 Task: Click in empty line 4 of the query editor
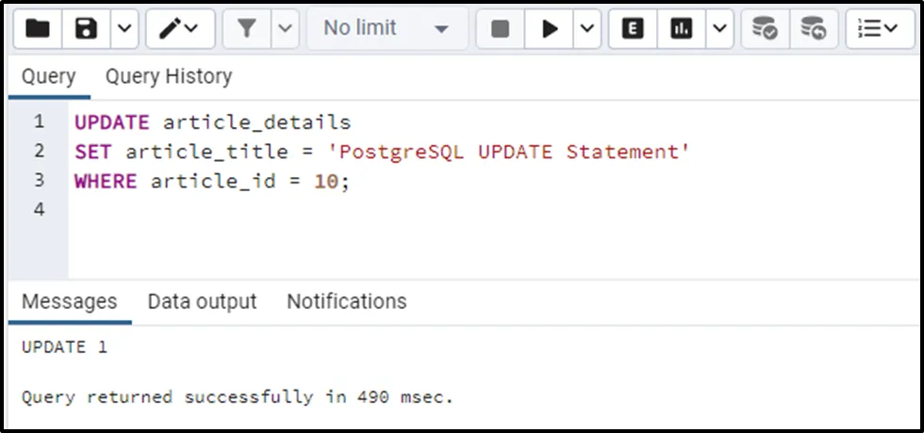point(283,209)
